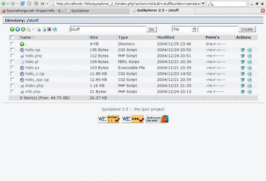Click edit action icon for hello.pl

point(243,62)
